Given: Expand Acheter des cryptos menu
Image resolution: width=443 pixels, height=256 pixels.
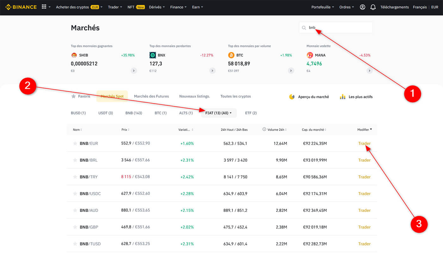Looking at the screenshot, I should click(79, 7).
